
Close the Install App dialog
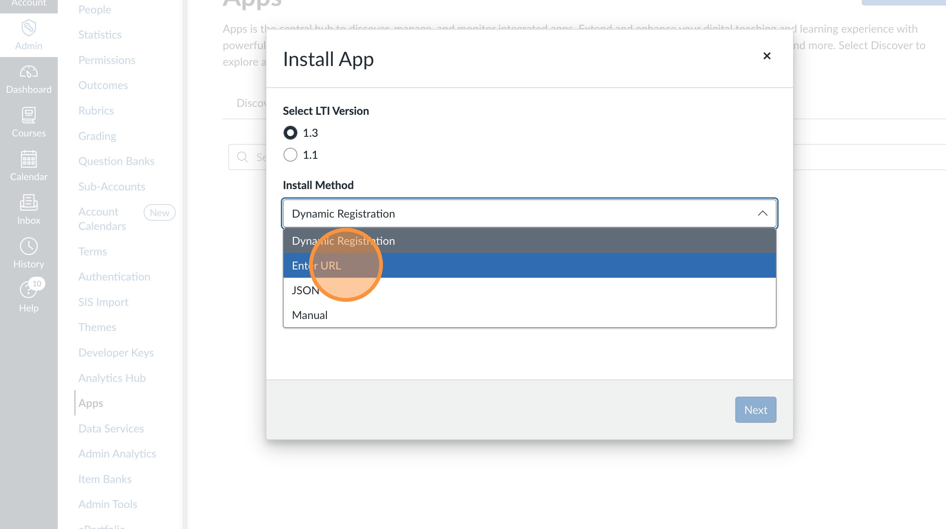[x=767, y=56]
